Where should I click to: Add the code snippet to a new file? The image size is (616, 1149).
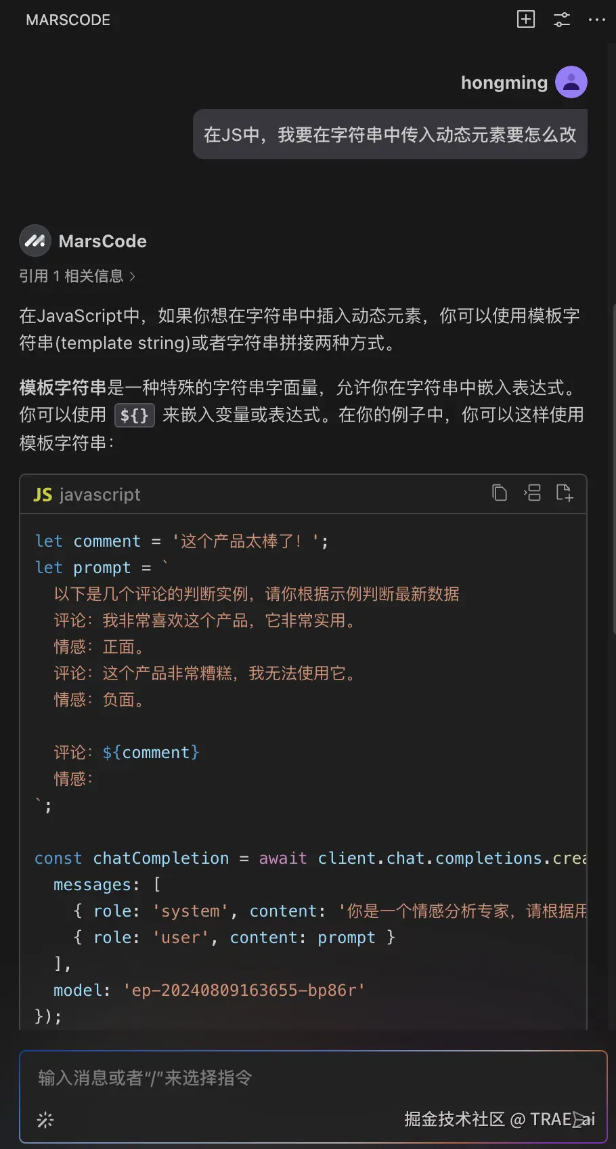564,493
